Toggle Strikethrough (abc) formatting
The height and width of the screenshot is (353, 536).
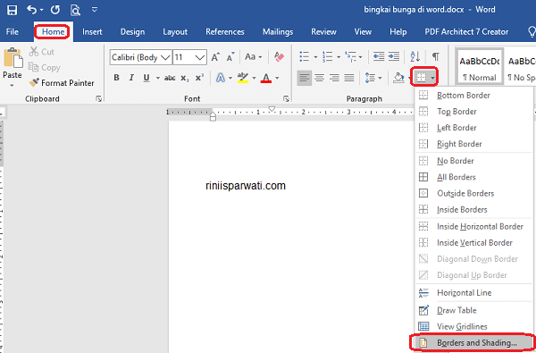(x=170, y=78)
